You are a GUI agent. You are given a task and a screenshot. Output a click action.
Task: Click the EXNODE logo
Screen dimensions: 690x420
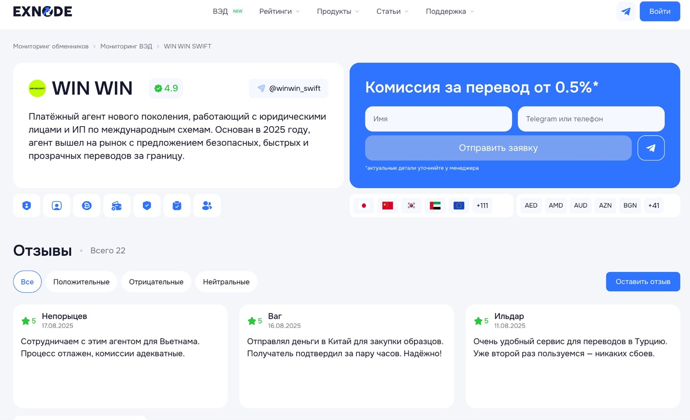43,11
